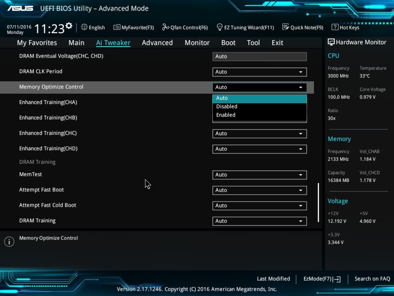
Task: Open the last DRAM Training dropdown
Action: [260, 221]
